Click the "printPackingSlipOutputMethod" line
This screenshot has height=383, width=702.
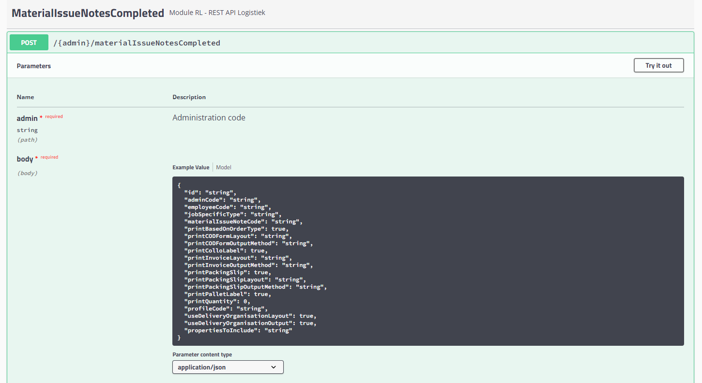click(255, 287)
